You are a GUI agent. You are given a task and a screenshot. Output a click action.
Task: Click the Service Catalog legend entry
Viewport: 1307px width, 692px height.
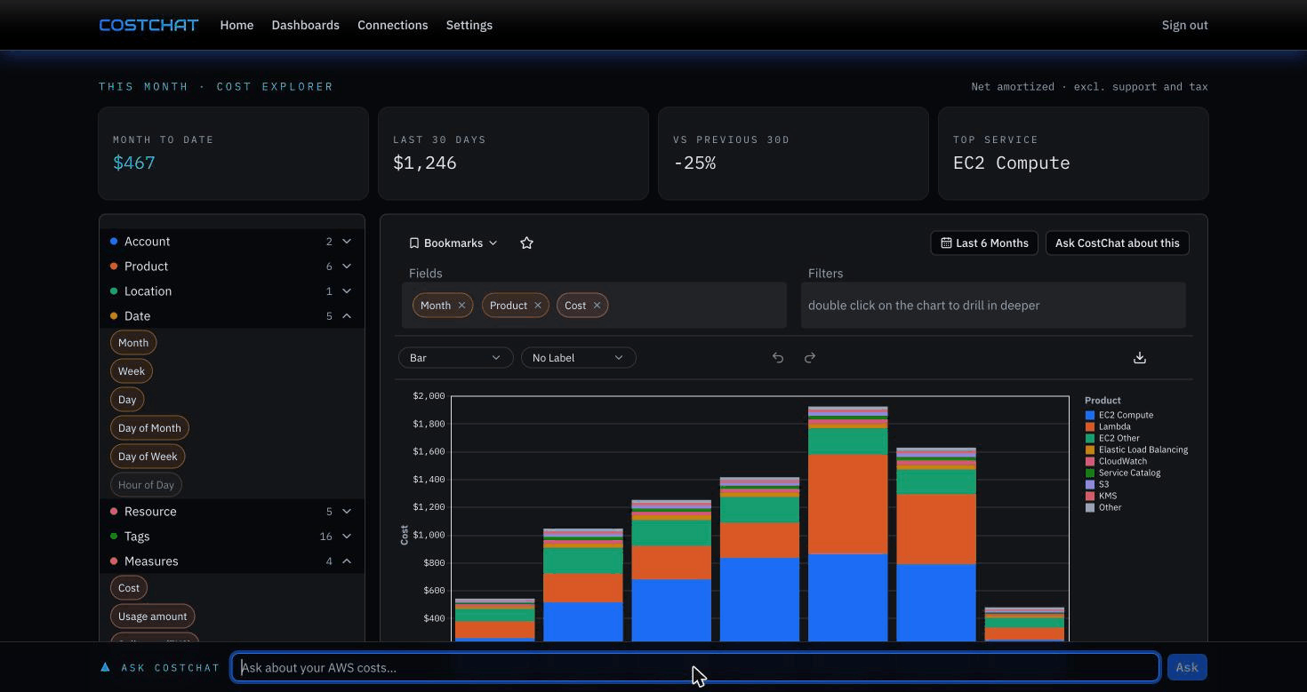1123,473
